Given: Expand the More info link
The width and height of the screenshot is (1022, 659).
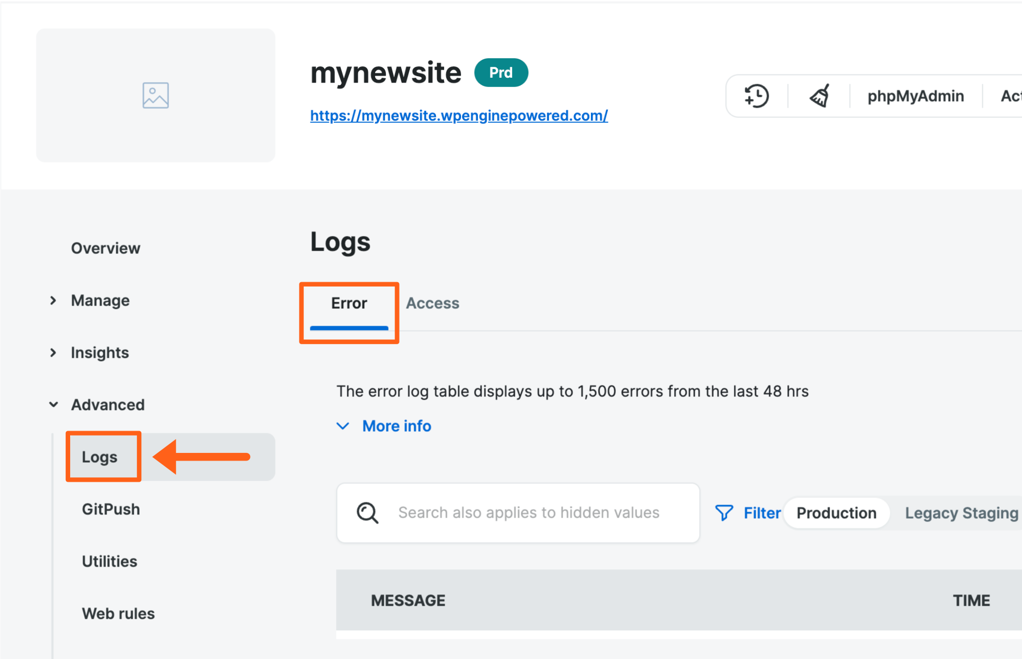Looking at the screenshot, I should pos(396,426).
